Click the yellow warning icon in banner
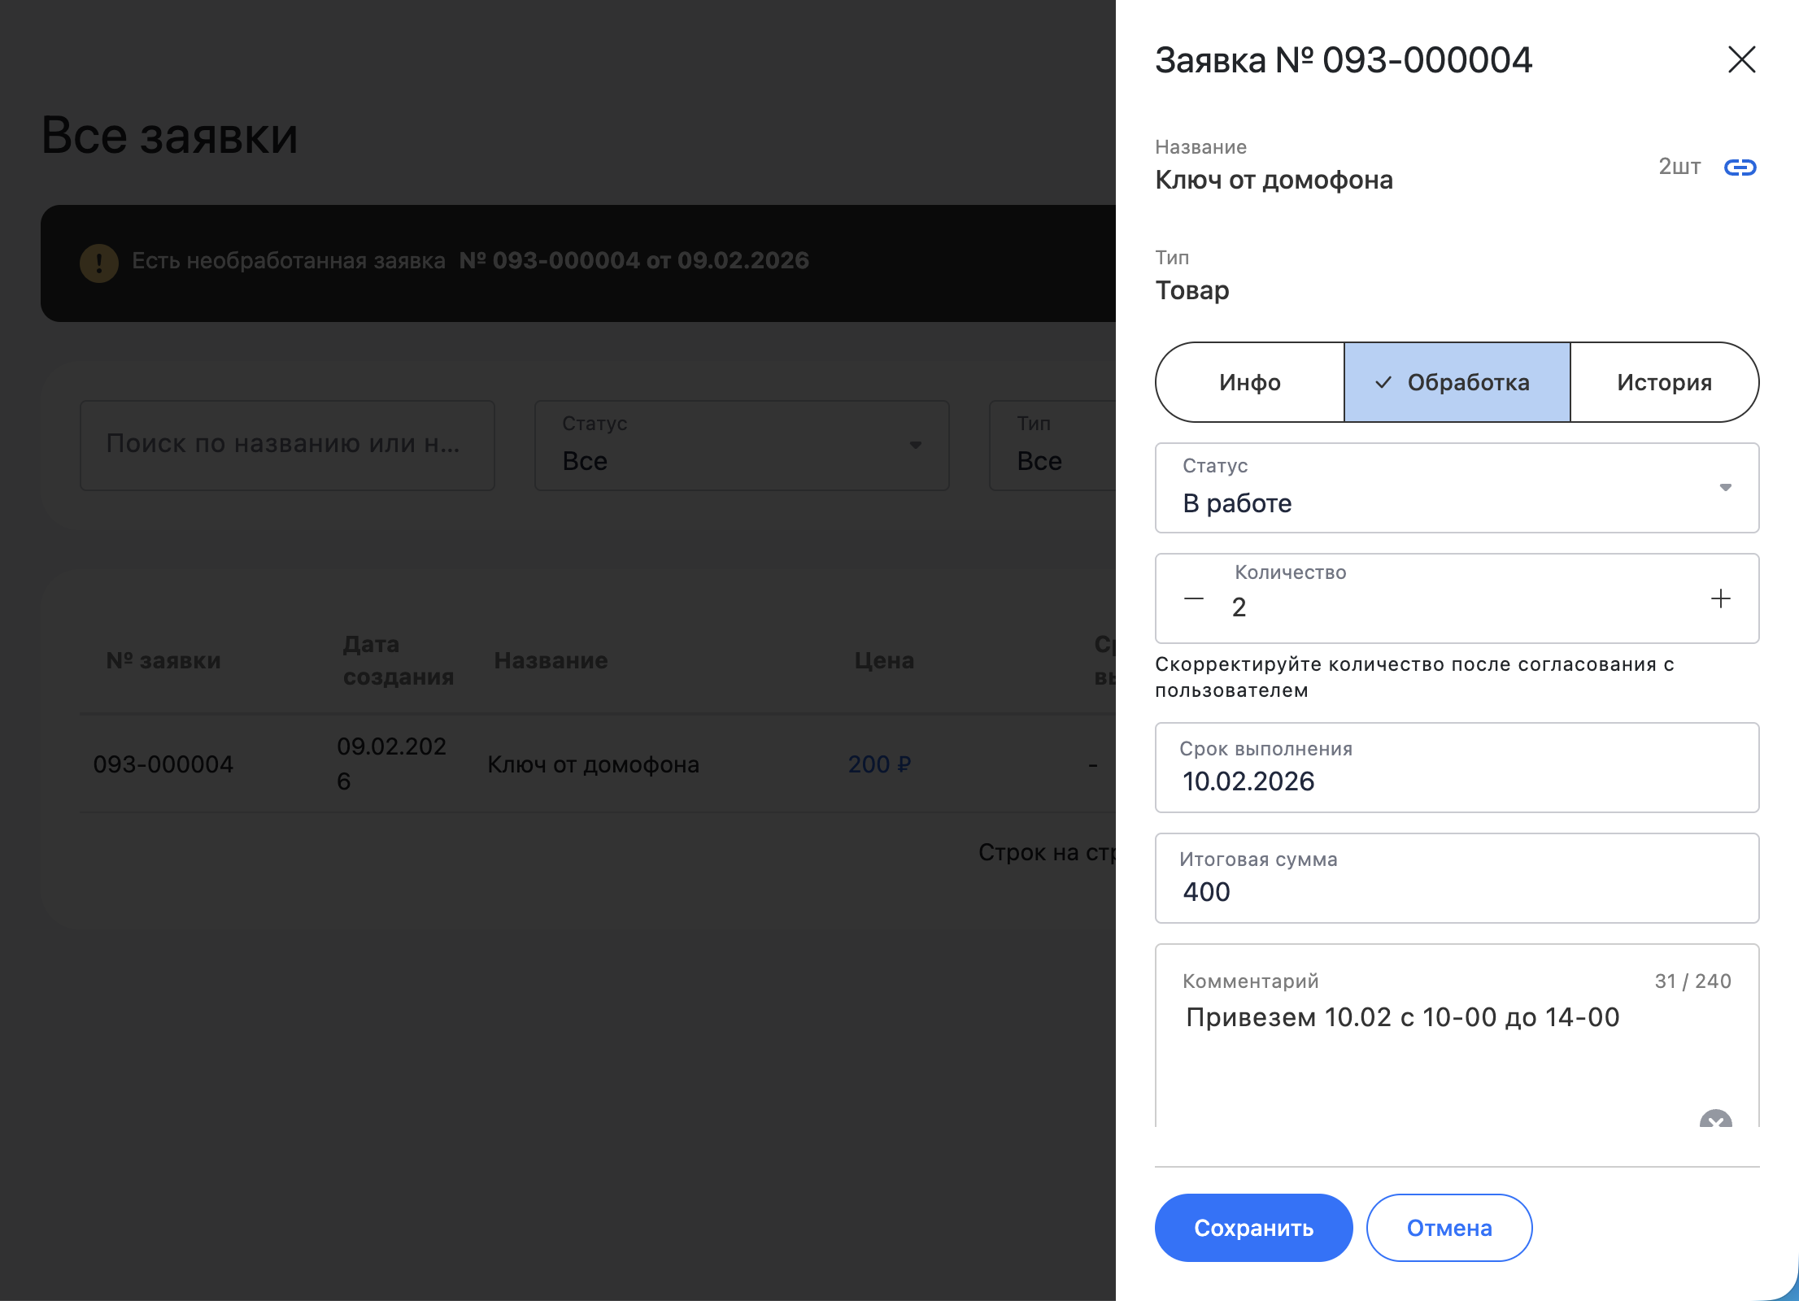The width and height of the screenshot is (1799, 1301). (x=99, y=263)
